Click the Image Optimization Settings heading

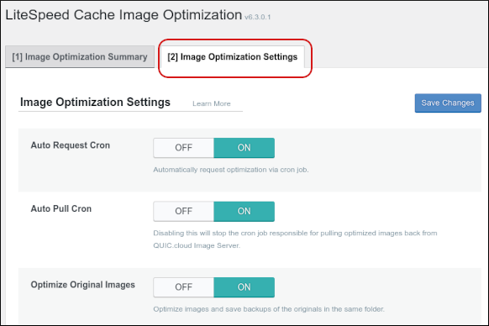point(95,102)
